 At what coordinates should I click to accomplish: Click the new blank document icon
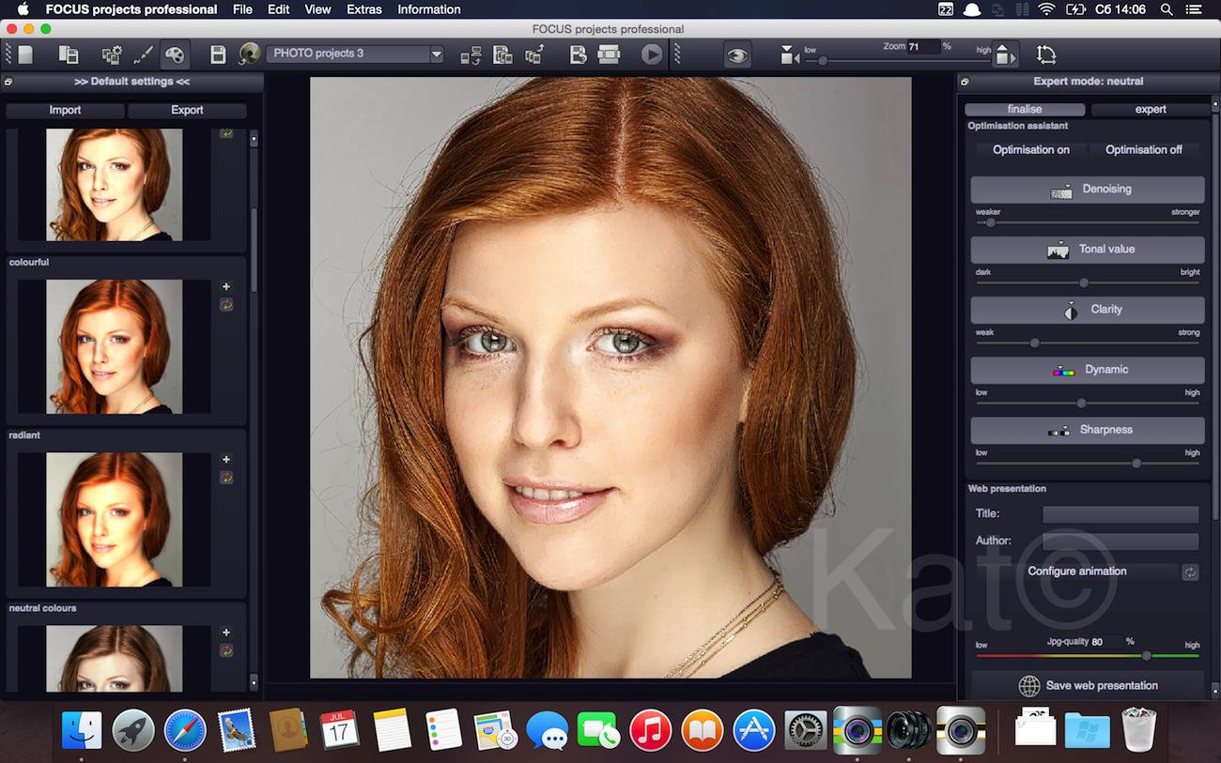pyautogui.click(x=25, y=54)
